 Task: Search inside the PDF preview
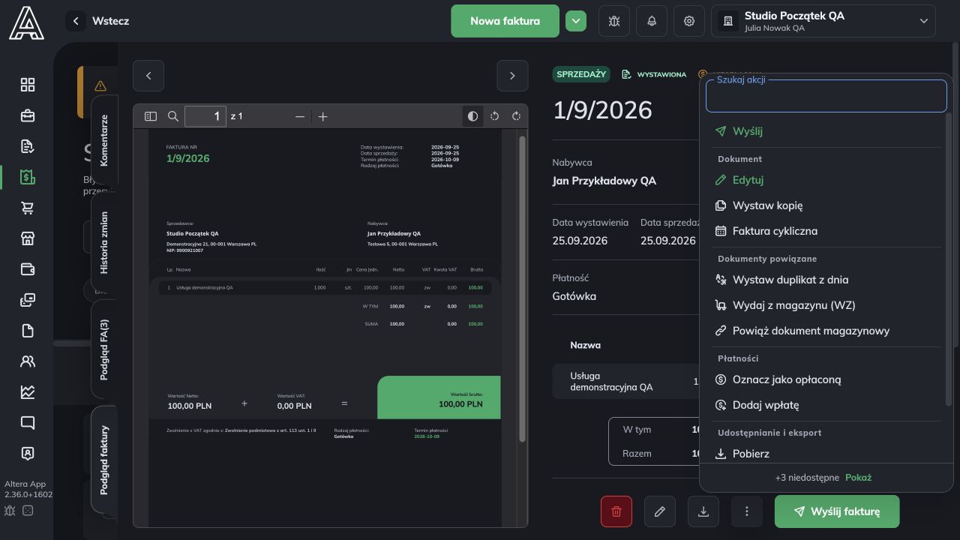point(173,116)
